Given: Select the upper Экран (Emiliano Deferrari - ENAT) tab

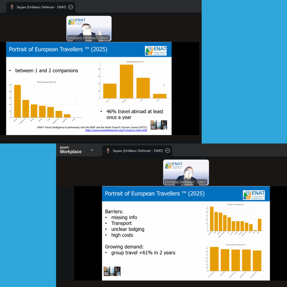Looking at the screenshot, I should point(41,7).
